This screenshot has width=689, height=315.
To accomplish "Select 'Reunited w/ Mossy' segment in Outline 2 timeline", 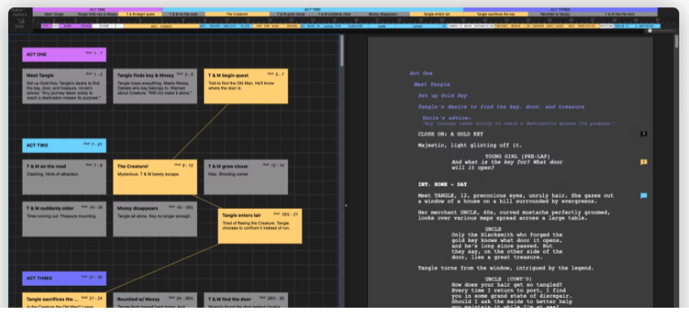I will [x=555, y=15].
